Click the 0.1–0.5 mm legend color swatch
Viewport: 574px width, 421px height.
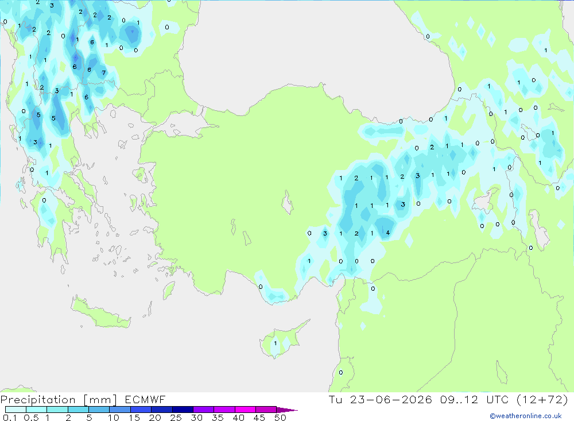pos(15,410)
